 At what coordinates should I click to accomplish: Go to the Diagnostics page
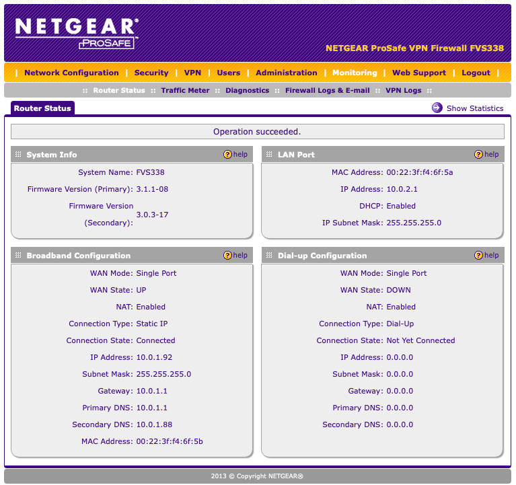pyautogui.click(x=247, y=90)
